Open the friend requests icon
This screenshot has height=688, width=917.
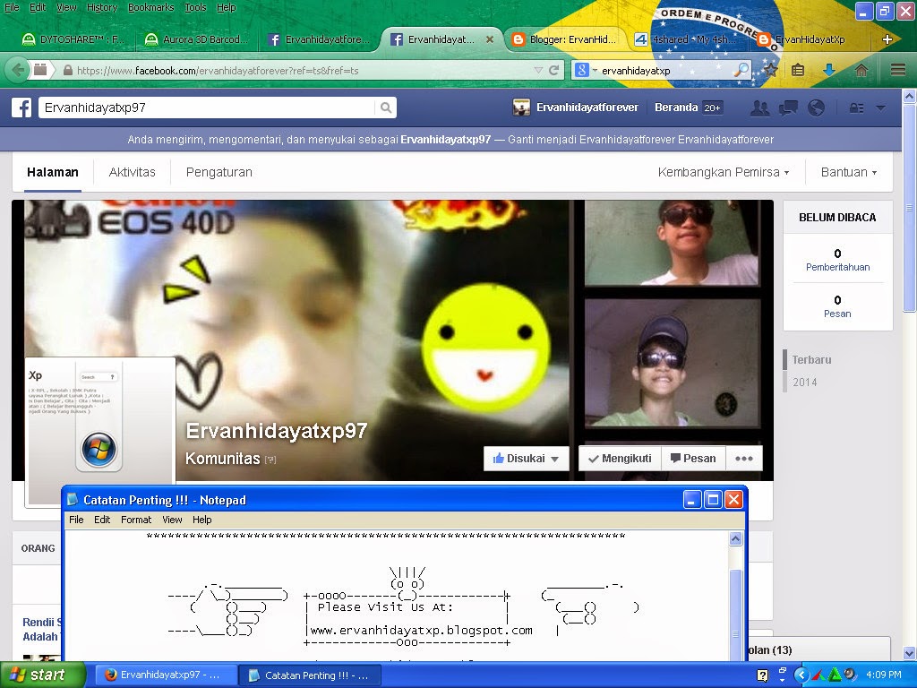pyautogui.click(x=759, y=107)
